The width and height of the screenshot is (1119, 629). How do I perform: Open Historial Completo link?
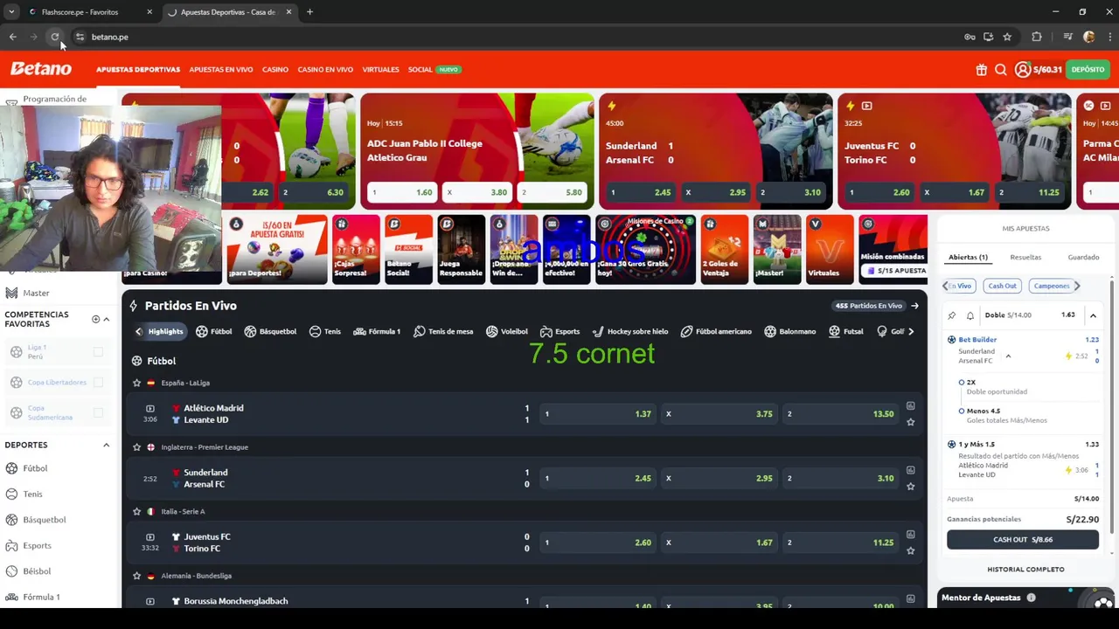1025,570
